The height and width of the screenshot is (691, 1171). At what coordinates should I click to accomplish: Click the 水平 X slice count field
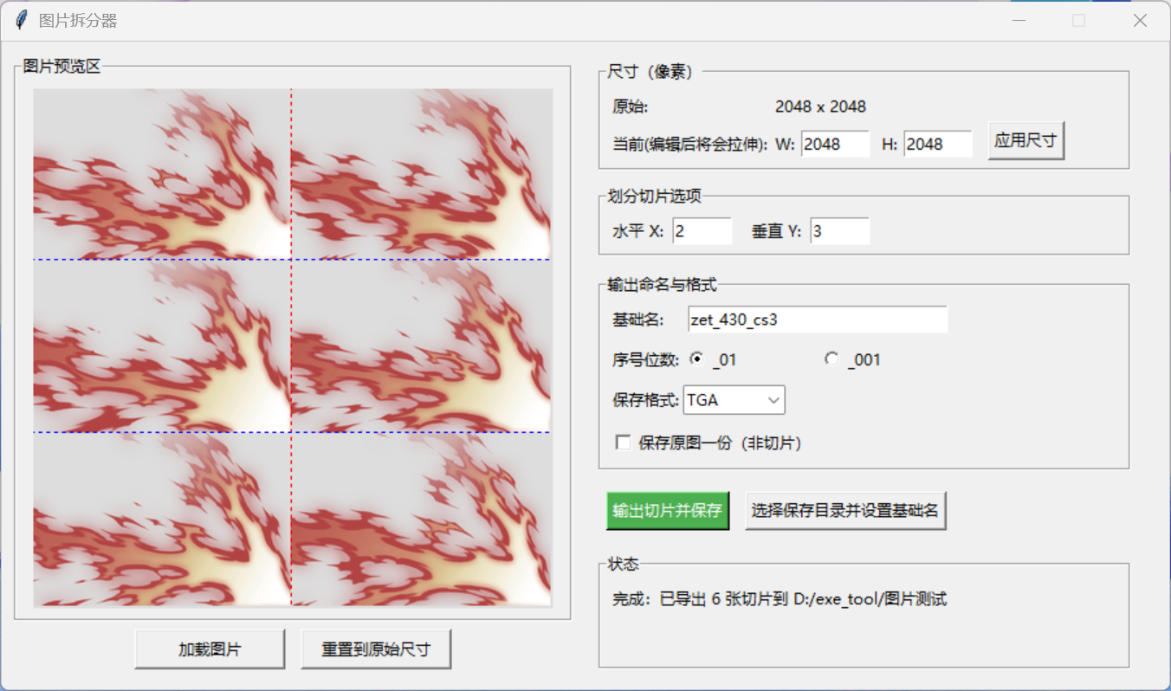[x=702, y=231]
